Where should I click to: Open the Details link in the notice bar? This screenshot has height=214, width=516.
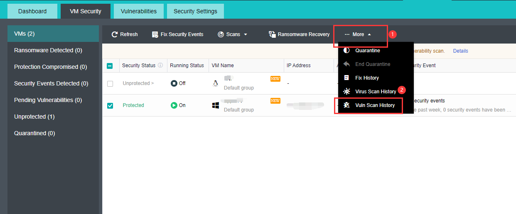(x=460, y=51)
